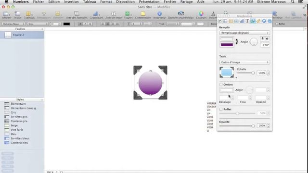This screenshot has width=308, height=173.
Task: Open Trait line style dropdown
Action: [172, 24]
